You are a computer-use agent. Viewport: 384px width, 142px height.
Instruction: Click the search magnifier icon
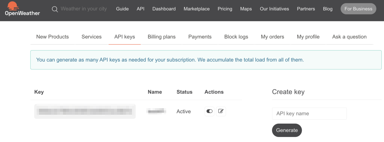(x=55, y=9)
